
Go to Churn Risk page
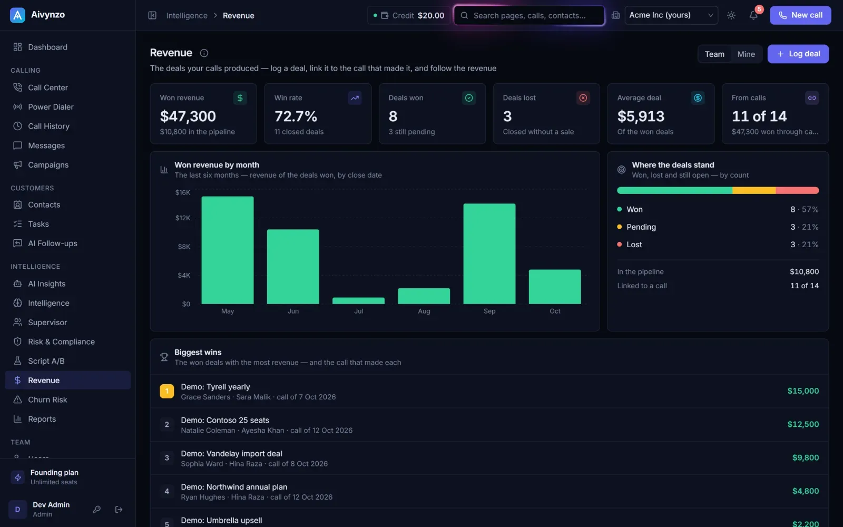[x=67, y=400]
